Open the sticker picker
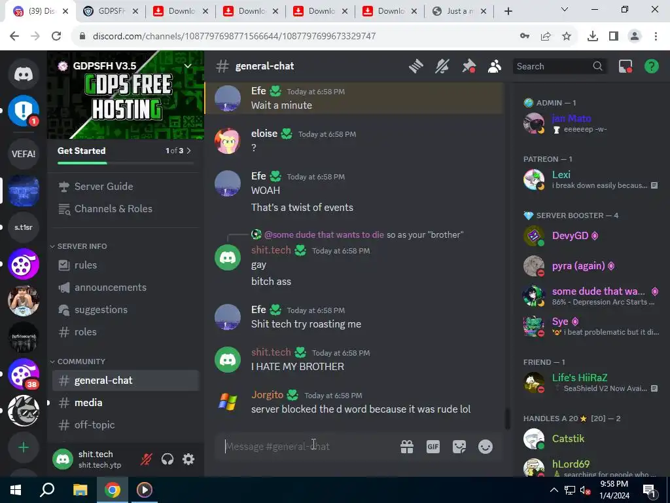670x503 pixels. [x=459, y=447]
